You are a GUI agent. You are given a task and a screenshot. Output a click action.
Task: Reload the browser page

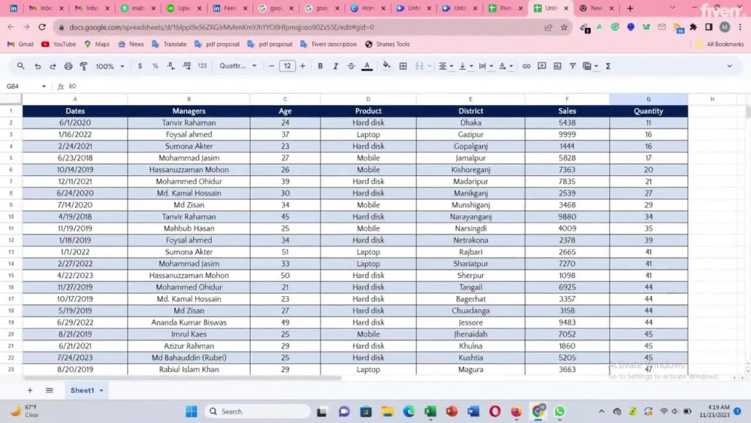42,27
